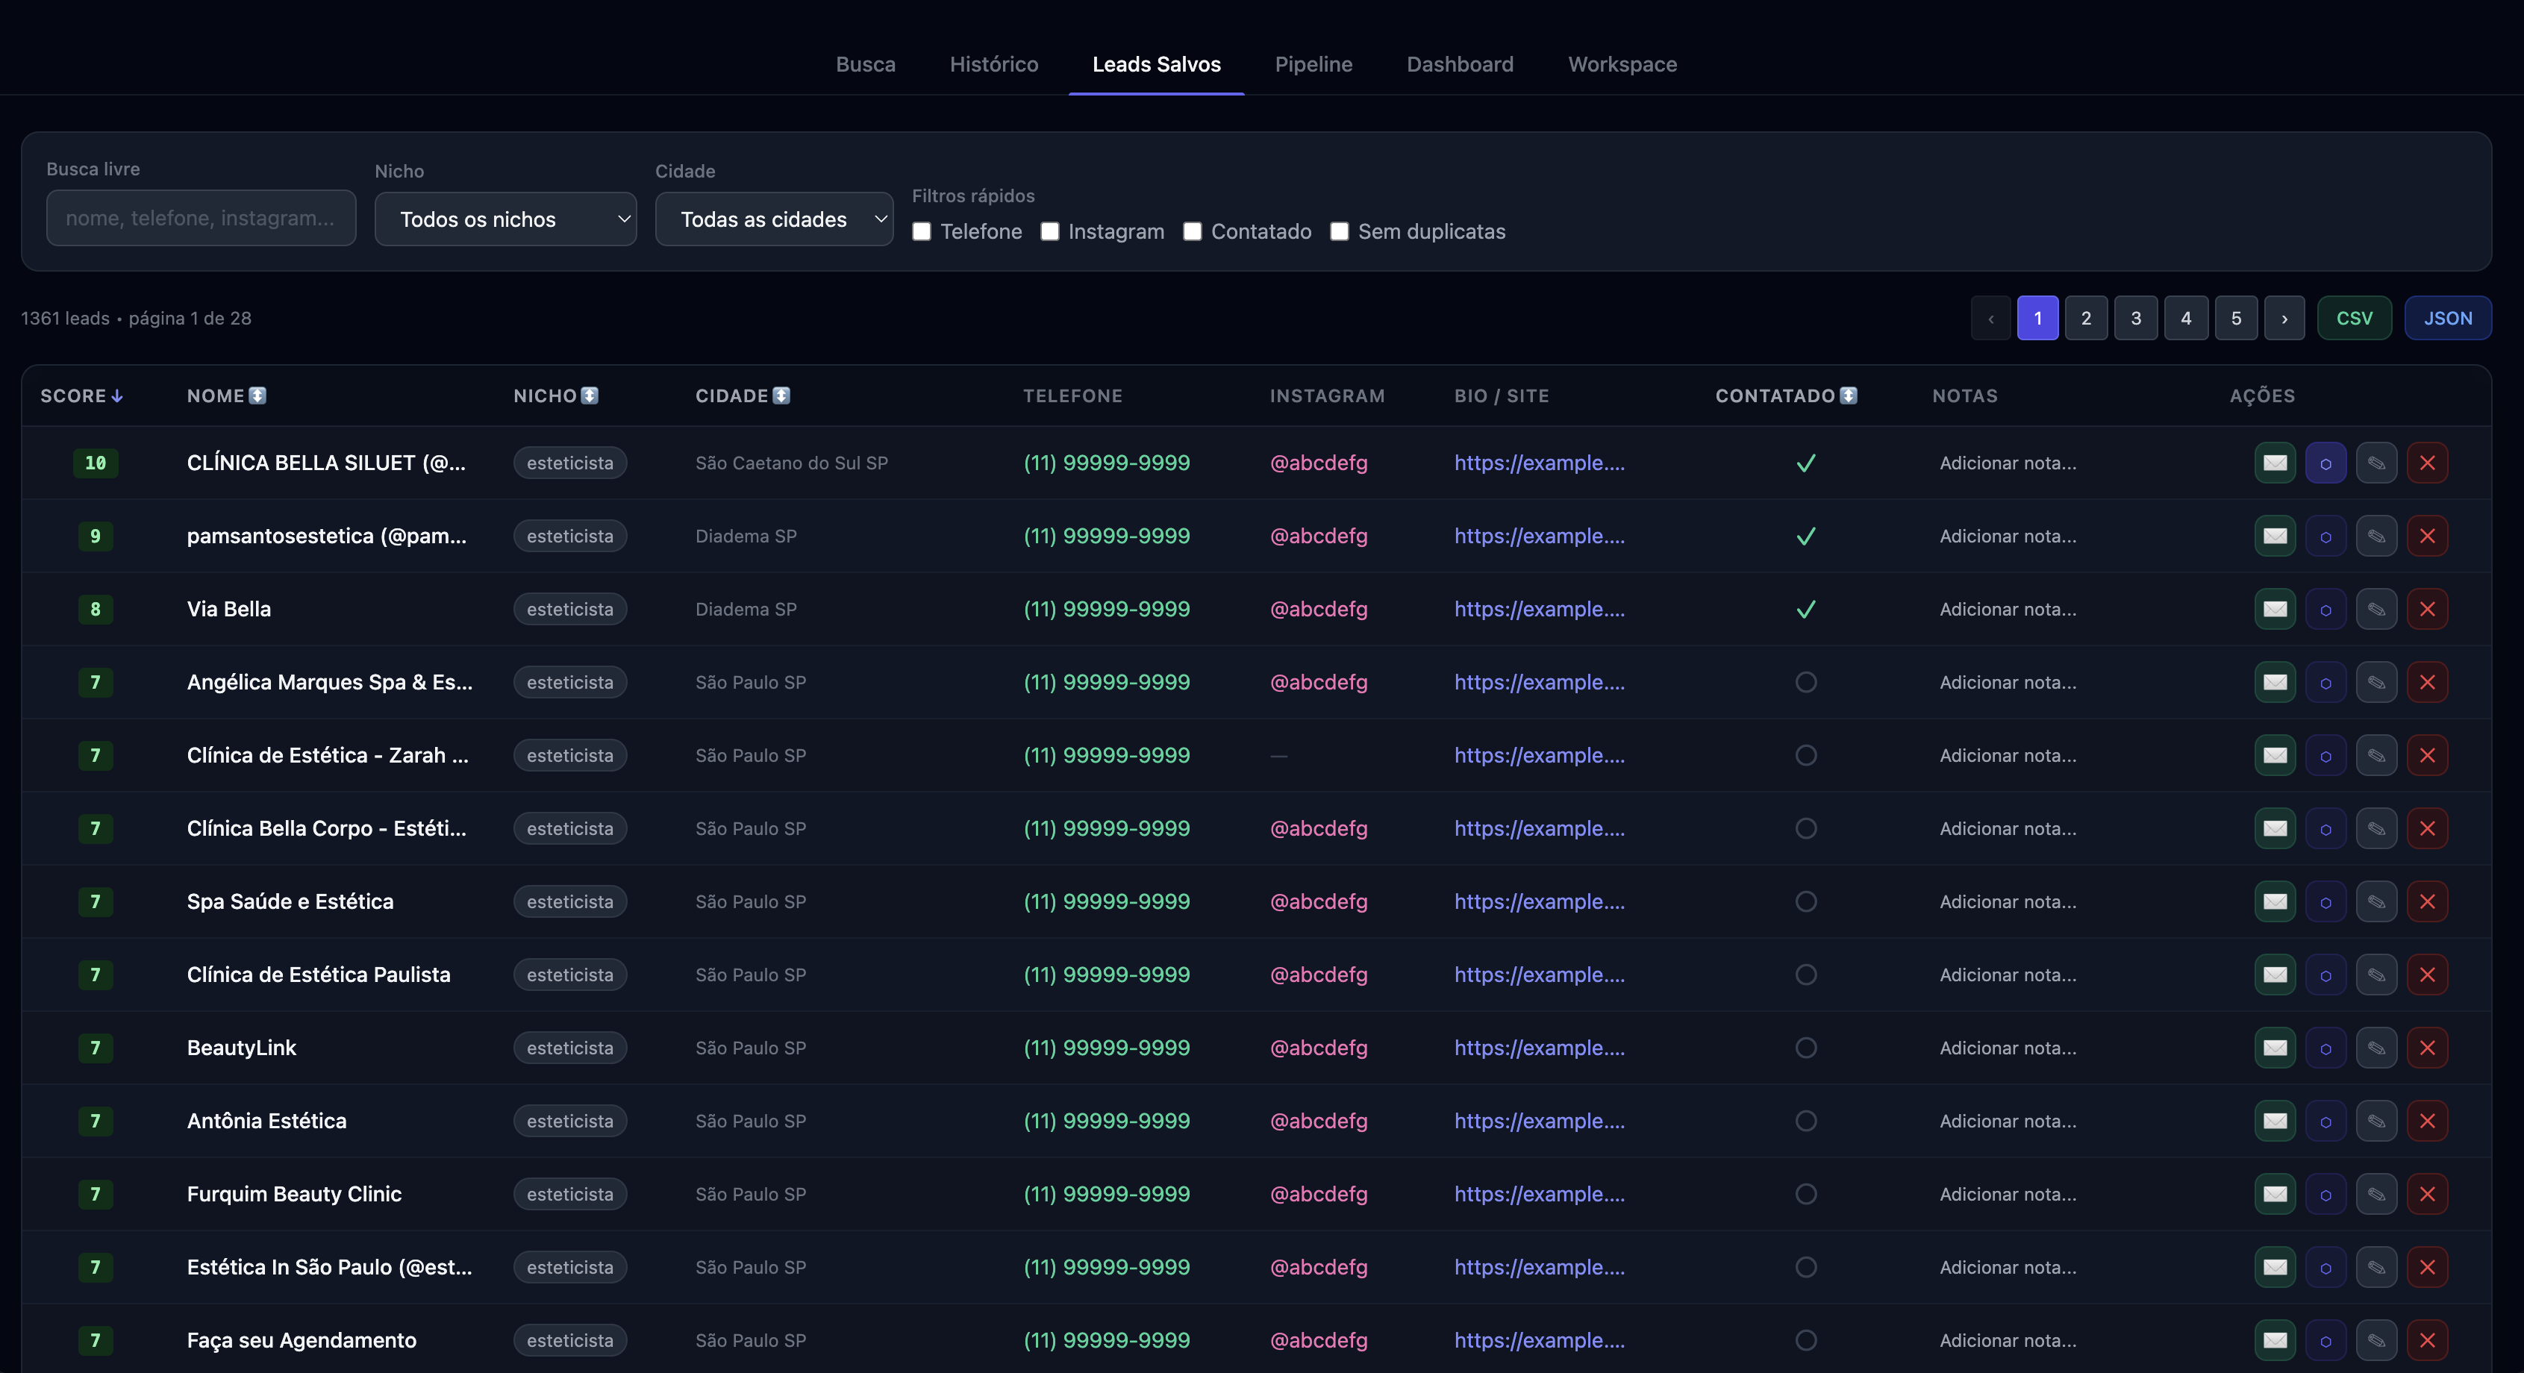Check the Sem duplicatas filter
The height and width of the screenshot is (1373, 2524).
(1340, 231)
